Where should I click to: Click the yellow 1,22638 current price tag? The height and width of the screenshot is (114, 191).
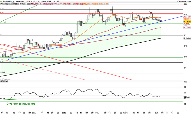point(187,21)
